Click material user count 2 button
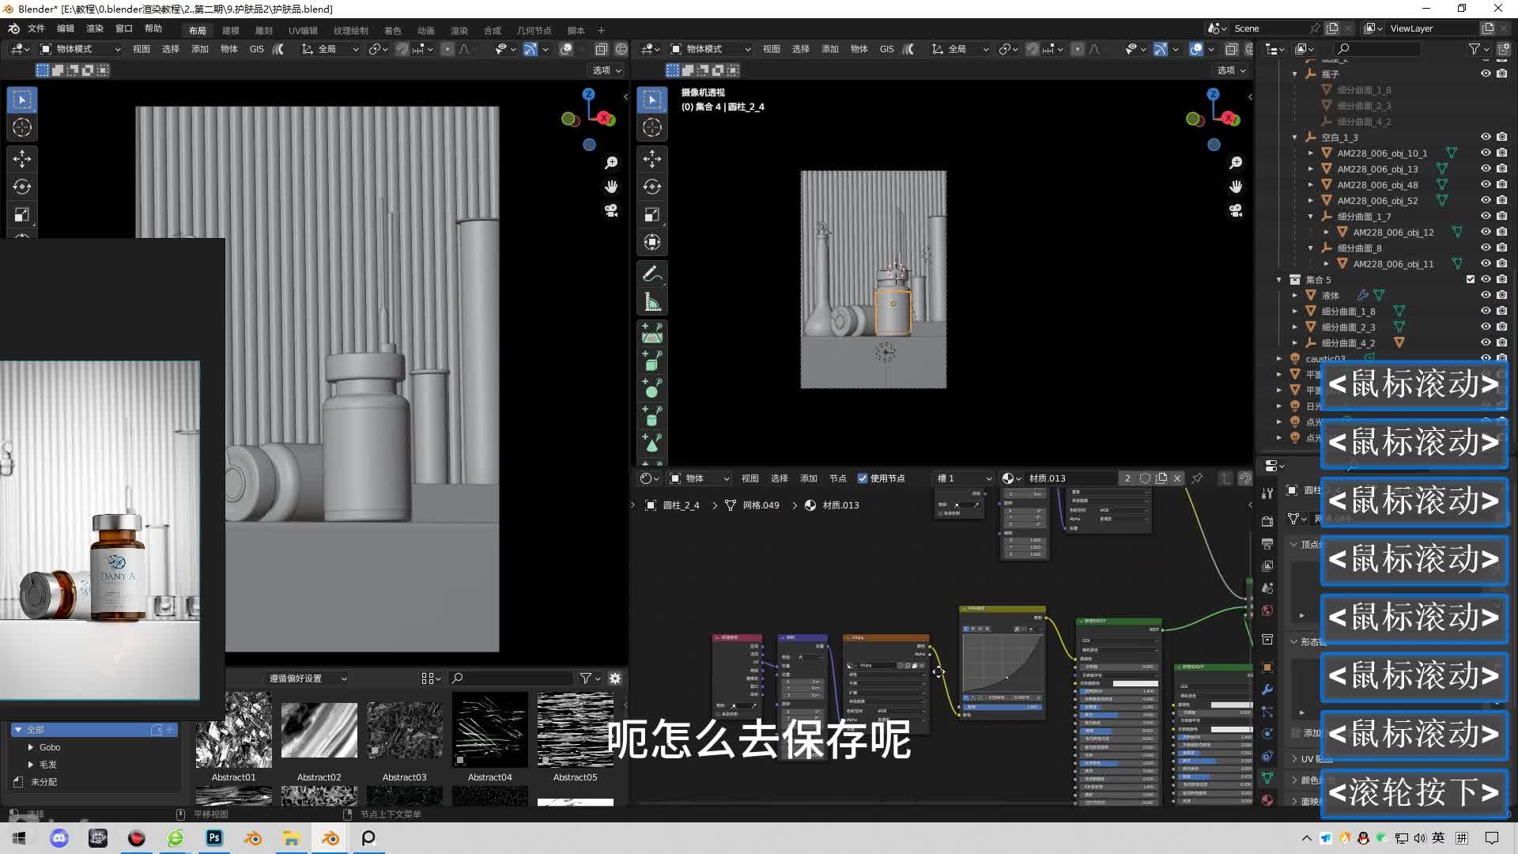The image size is (1518, 854). pos(1127,478)
